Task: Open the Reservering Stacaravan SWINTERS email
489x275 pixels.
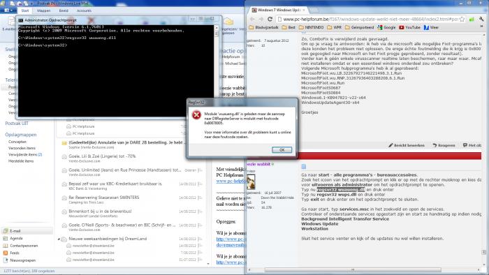Action: point(131,200)
